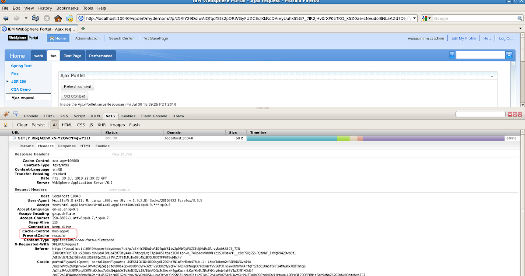
Task: Collapse the GET request row
Action: (14, 138)
